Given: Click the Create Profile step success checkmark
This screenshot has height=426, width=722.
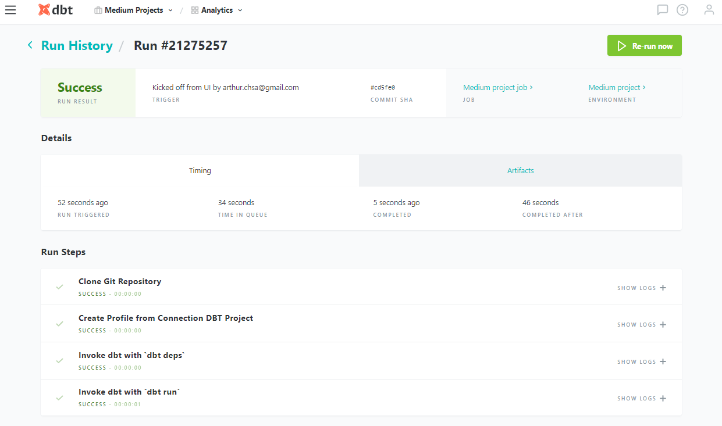Looking at the screenshot, I should tap(59, 324).
